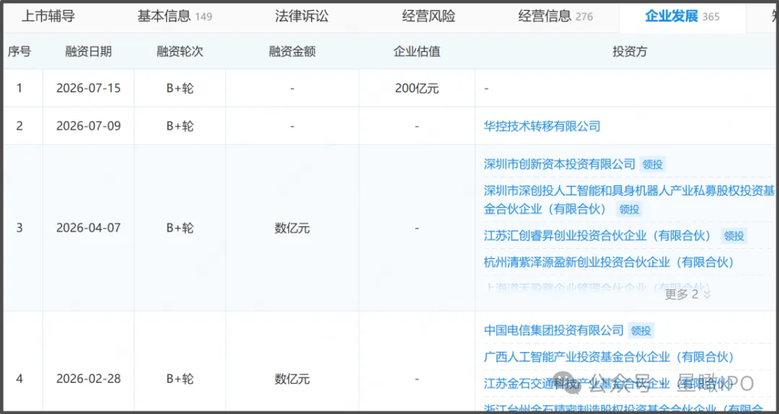Click B+轮 in the 2026-02-28 row
This screenshot has width=779, height=414.
pyautogui.click(x=180, y=379)
